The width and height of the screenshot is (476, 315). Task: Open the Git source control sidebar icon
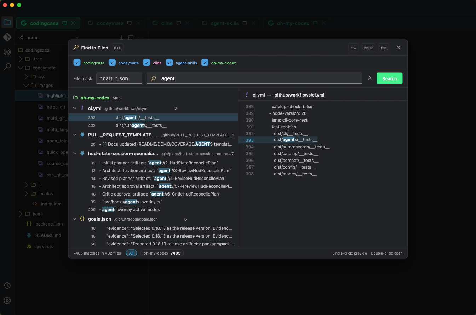[x=7, y=37]
